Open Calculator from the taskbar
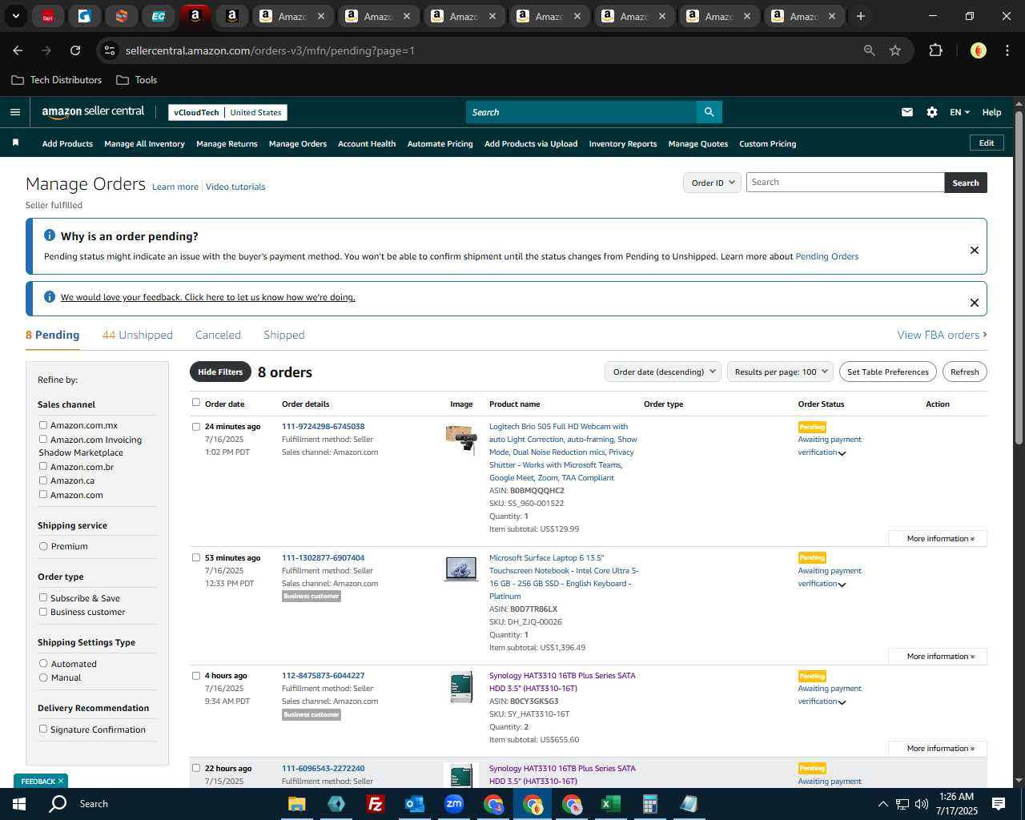 coord(649,804)
